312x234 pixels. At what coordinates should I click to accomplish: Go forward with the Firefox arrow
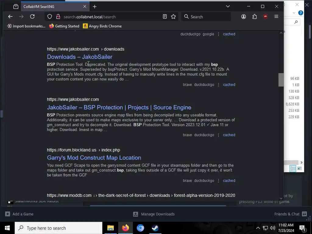(21, 17)
